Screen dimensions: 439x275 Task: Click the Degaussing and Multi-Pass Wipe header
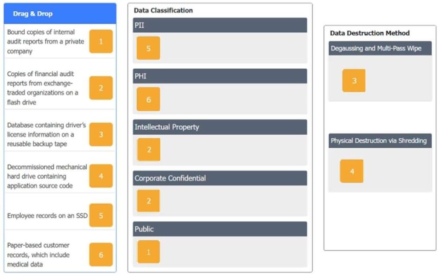[380, 48]
